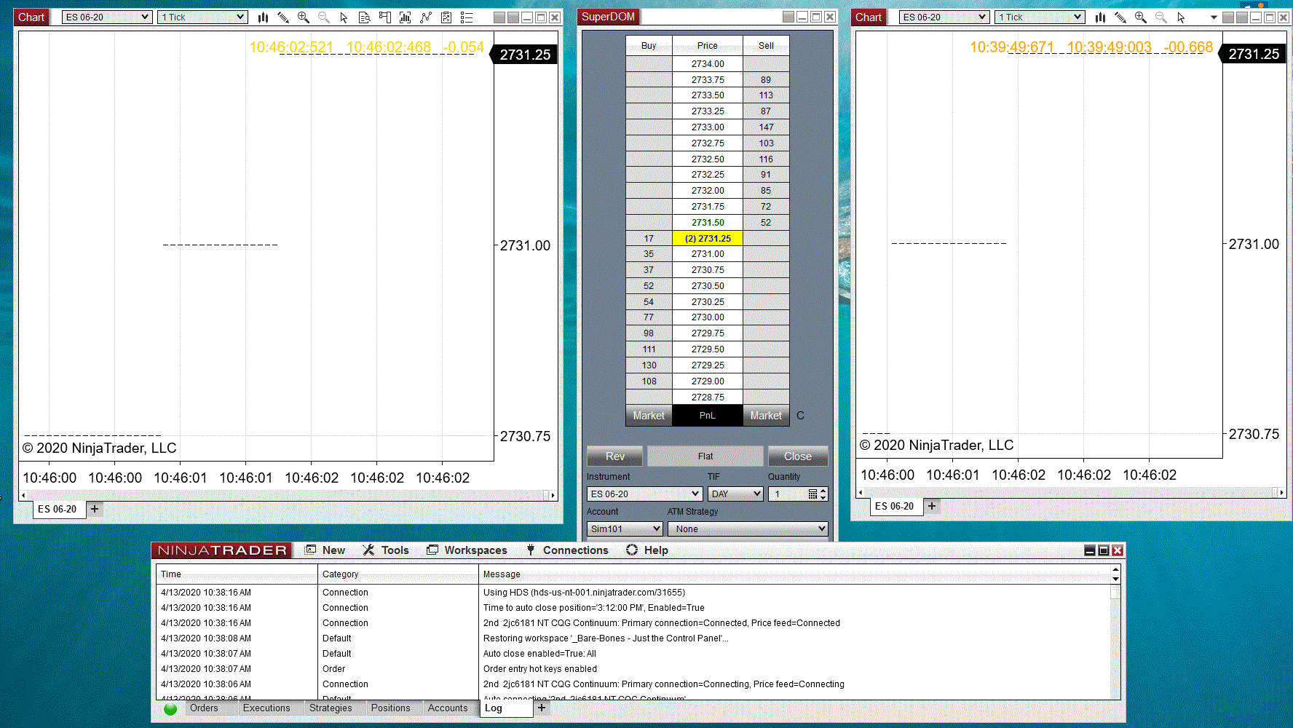Image resolution: width=1293 pixels, height=728 pixels.
Task: Expand the toolbar overflow arrow in right chart
Action: tap(1214, 17)
